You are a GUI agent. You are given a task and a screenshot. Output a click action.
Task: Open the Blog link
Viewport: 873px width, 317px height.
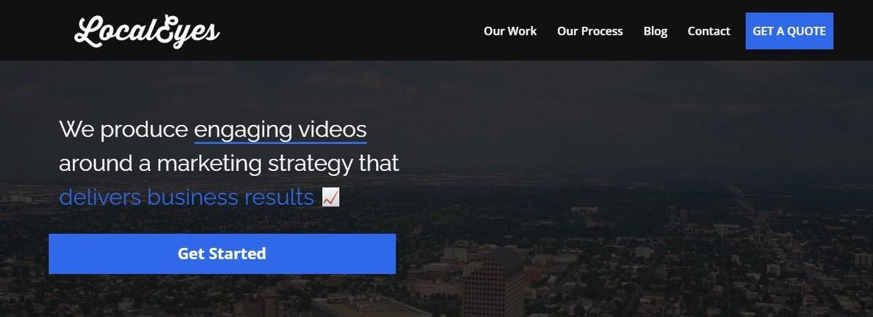click(x=655, y=31)
